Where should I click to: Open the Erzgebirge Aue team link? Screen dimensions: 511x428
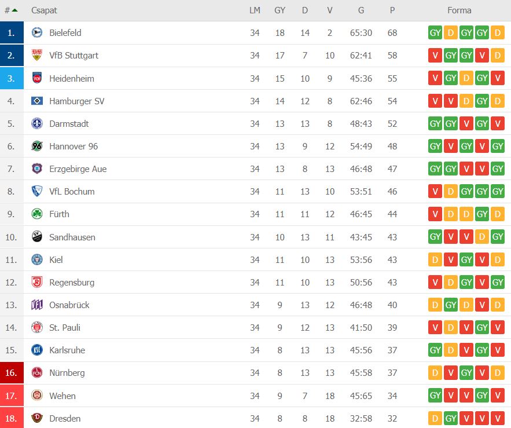[78, 169]
